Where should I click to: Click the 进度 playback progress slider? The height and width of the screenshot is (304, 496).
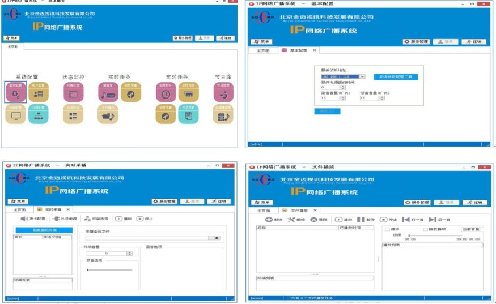442,235
